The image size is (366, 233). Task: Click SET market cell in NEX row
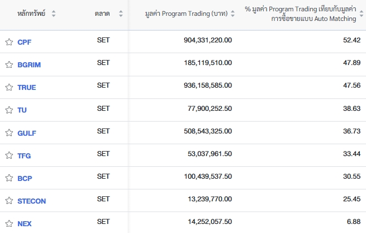[103, 222]
